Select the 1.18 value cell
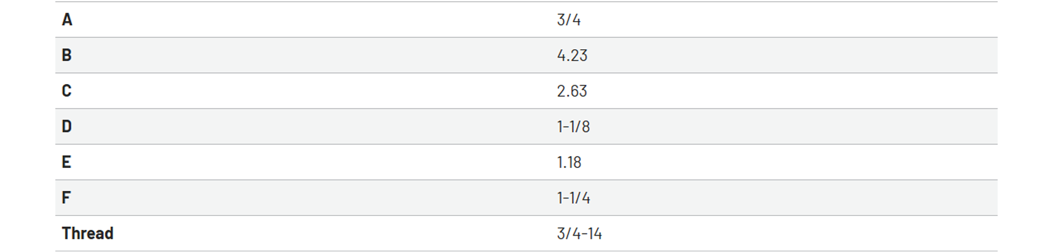This screenshot has width=1053, height=252. click(569, 162)
